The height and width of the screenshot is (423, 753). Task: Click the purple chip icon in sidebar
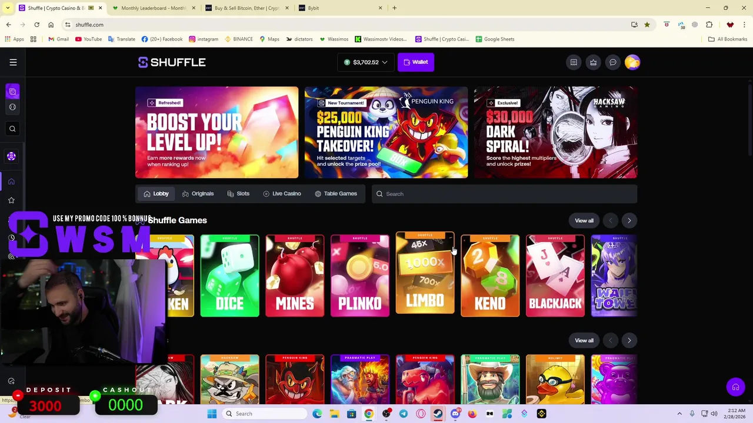point(11,156)
